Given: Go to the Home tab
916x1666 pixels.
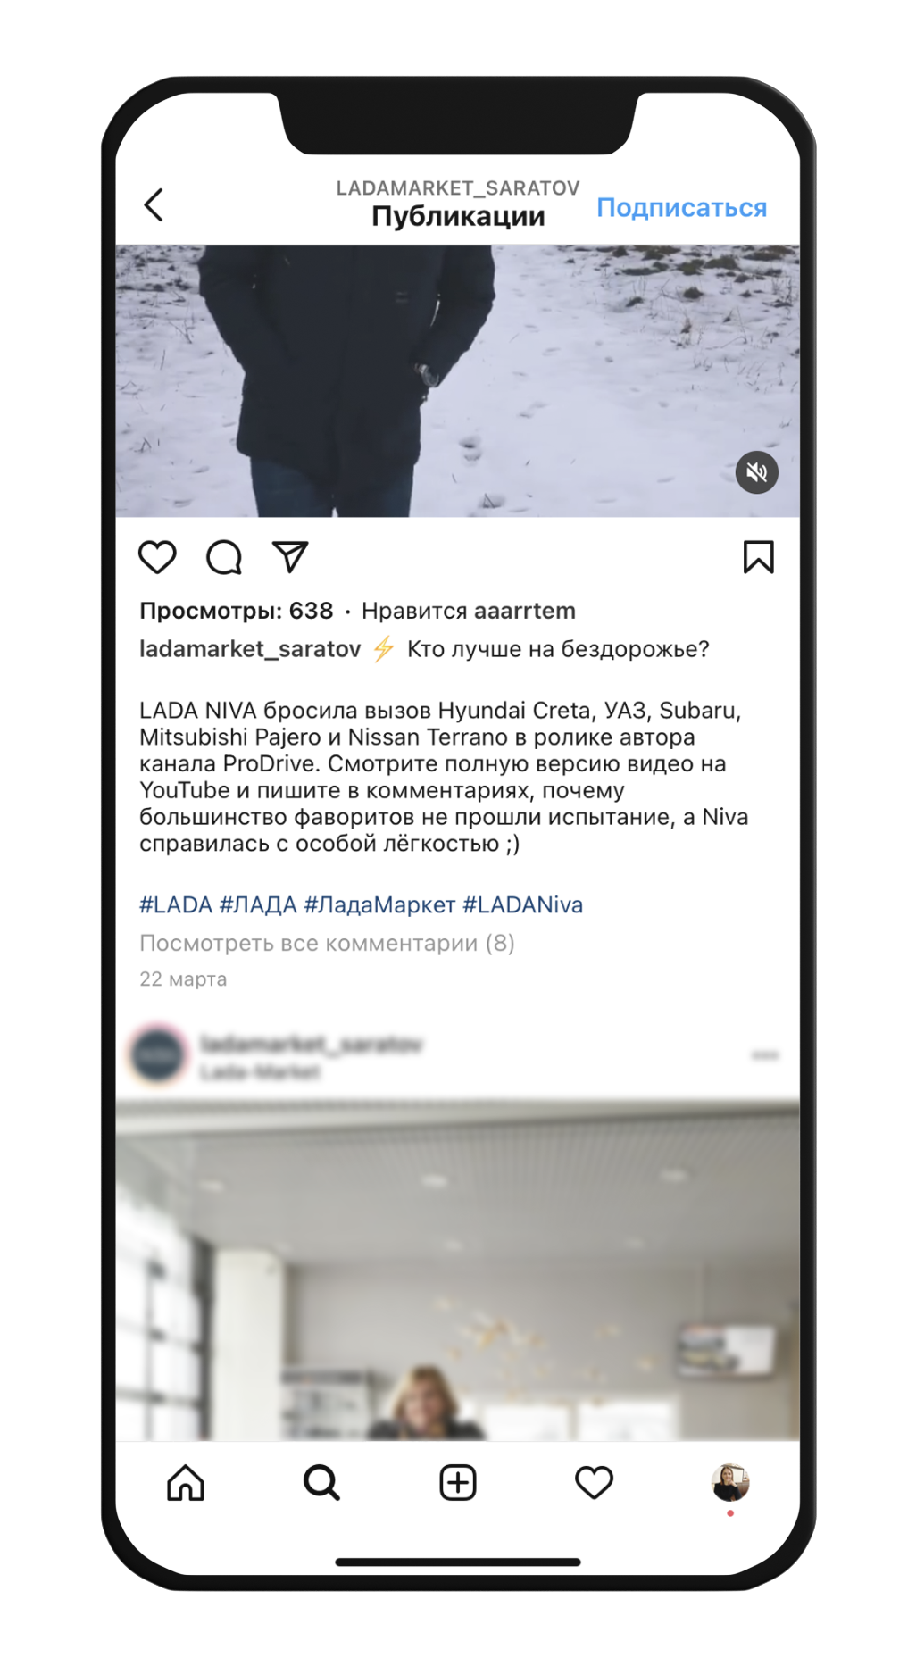Looking at the screenshot, I should 186,1483.
